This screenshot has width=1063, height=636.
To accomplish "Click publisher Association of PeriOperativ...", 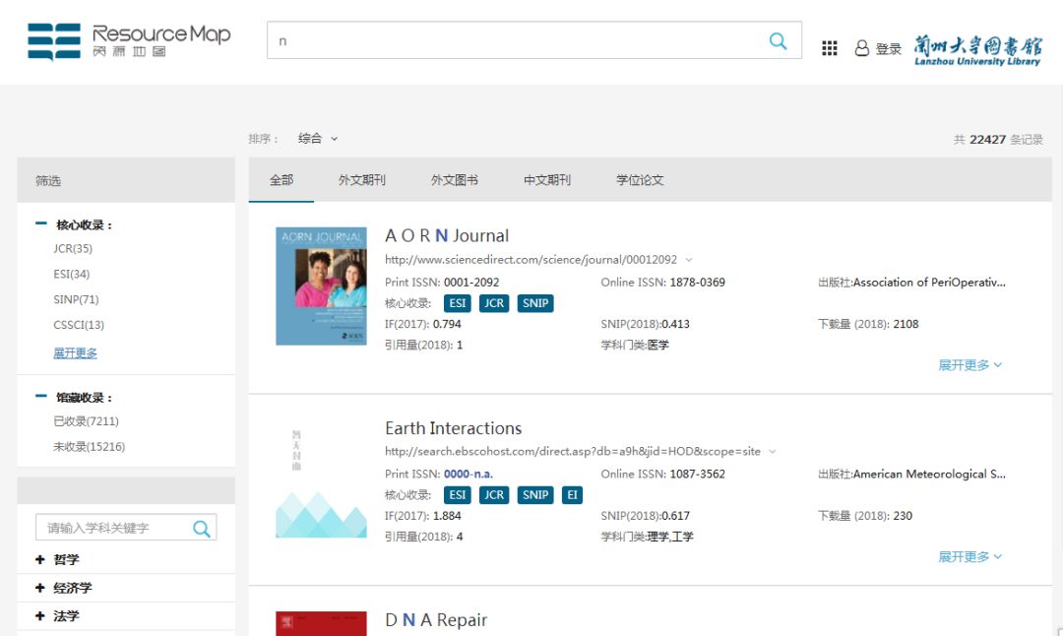I will pyautogui.click(x=929, y=283).
